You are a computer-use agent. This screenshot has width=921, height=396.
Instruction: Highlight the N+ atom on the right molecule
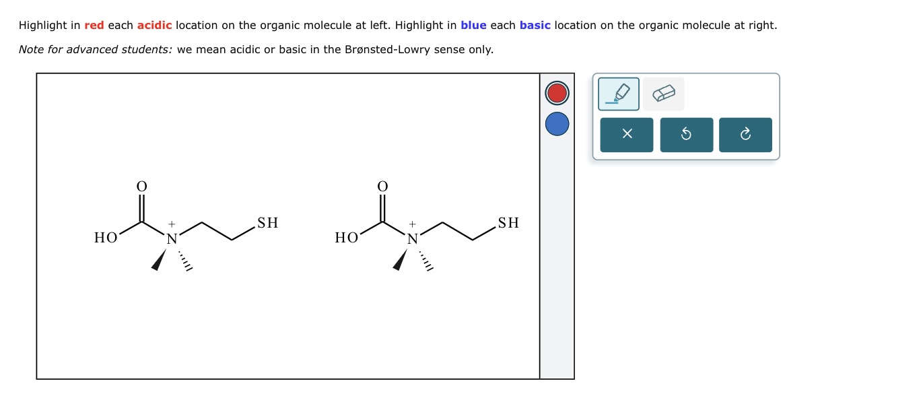point(413,236)
